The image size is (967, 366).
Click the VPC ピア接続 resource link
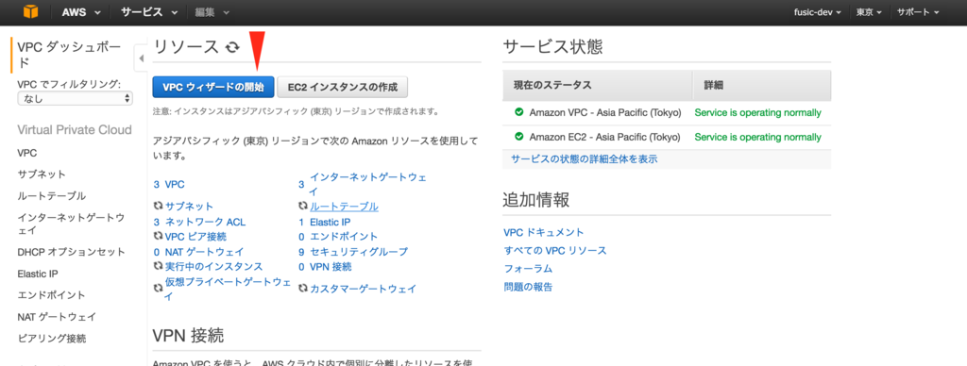click(x=195, y=236)
